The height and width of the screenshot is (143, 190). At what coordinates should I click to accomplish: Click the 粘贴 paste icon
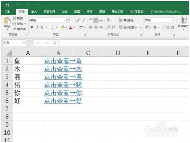pos(7,21)
